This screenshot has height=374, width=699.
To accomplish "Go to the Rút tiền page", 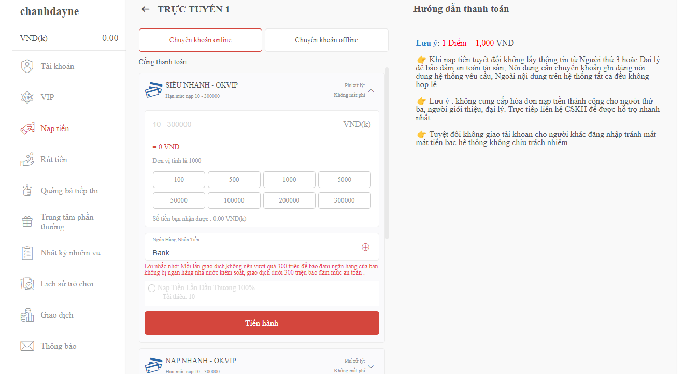I will click(x=69, y=160).
